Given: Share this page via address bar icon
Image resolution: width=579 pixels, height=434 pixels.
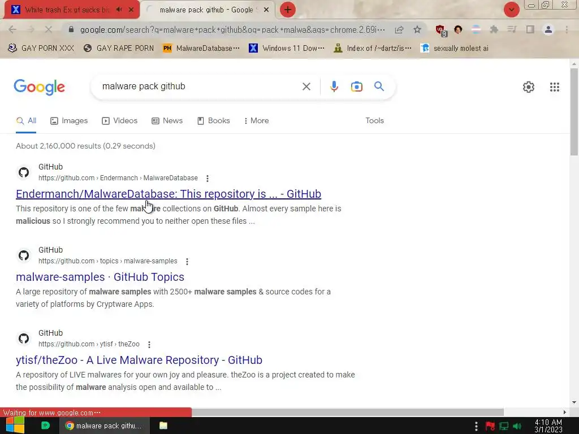Looking at the screenshot, I should 399,29.
